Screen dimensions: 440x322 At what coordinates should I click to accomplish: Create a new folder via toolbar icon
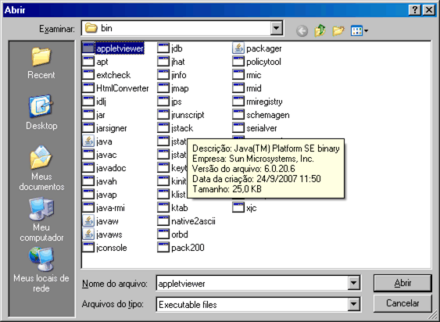[x=338, y=30]
